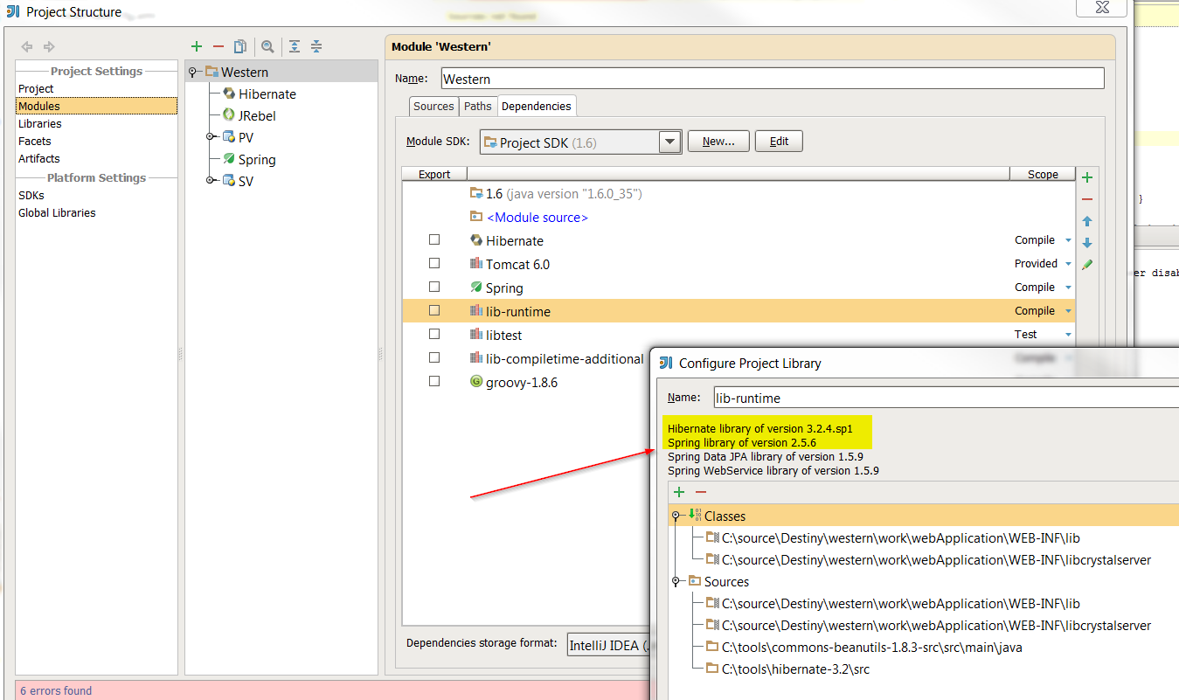The height and width of the screenshot is (700, 1179).
Task: Select Project in Project Settings
Action: tap(36, 88)
